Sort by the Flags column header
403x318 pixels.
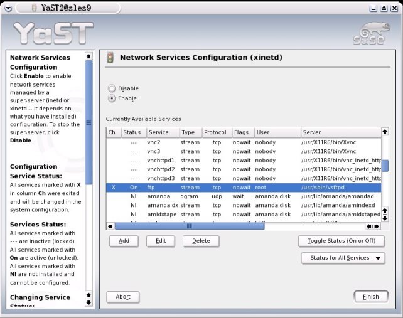point(243,132)
